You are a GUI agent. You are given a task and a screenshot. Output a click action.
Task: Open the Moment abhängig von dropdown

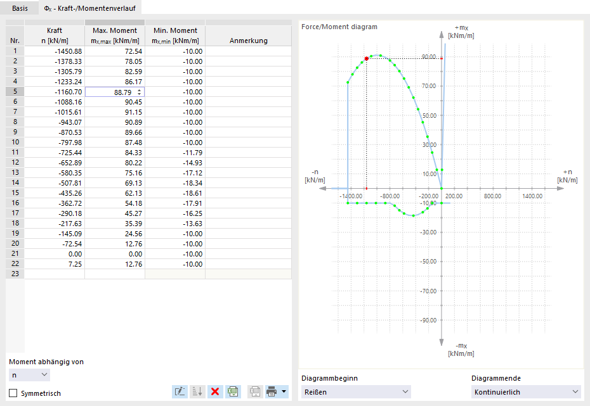29,375
